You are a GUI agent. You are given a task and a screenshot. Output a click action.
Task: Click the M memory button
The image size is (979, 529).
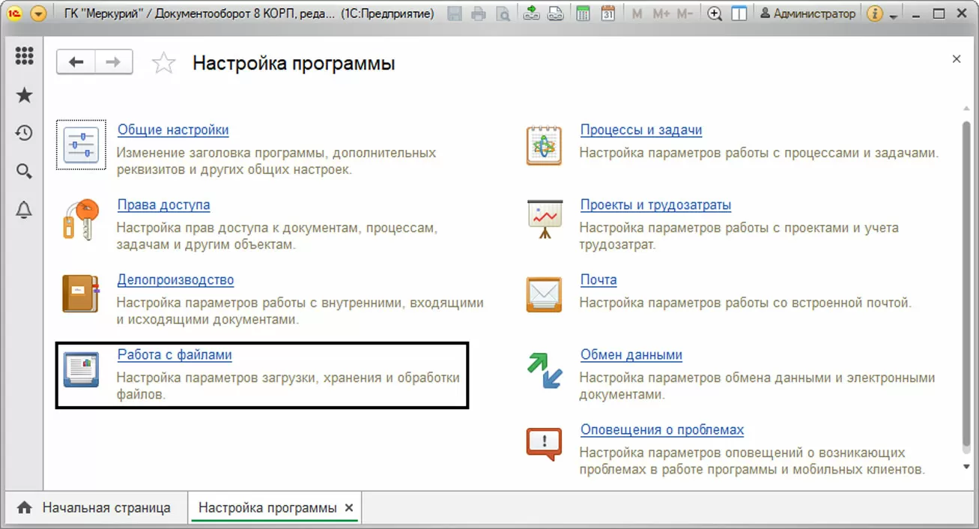(637, 13)
